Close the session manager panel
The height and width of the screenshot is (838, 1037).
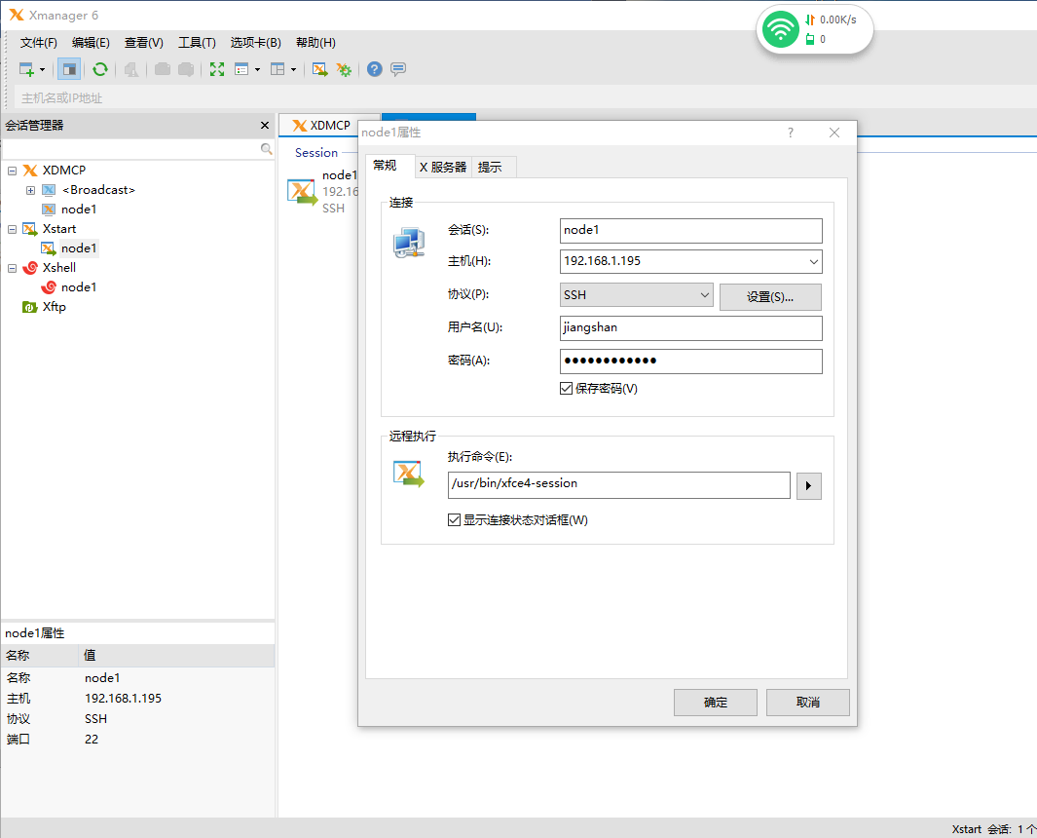[x=265, y=125]
